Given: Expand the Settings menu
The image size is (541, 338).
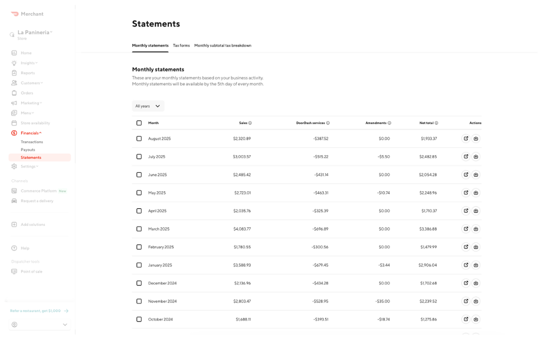Looking at the screenshot, I should pos(29,166).
